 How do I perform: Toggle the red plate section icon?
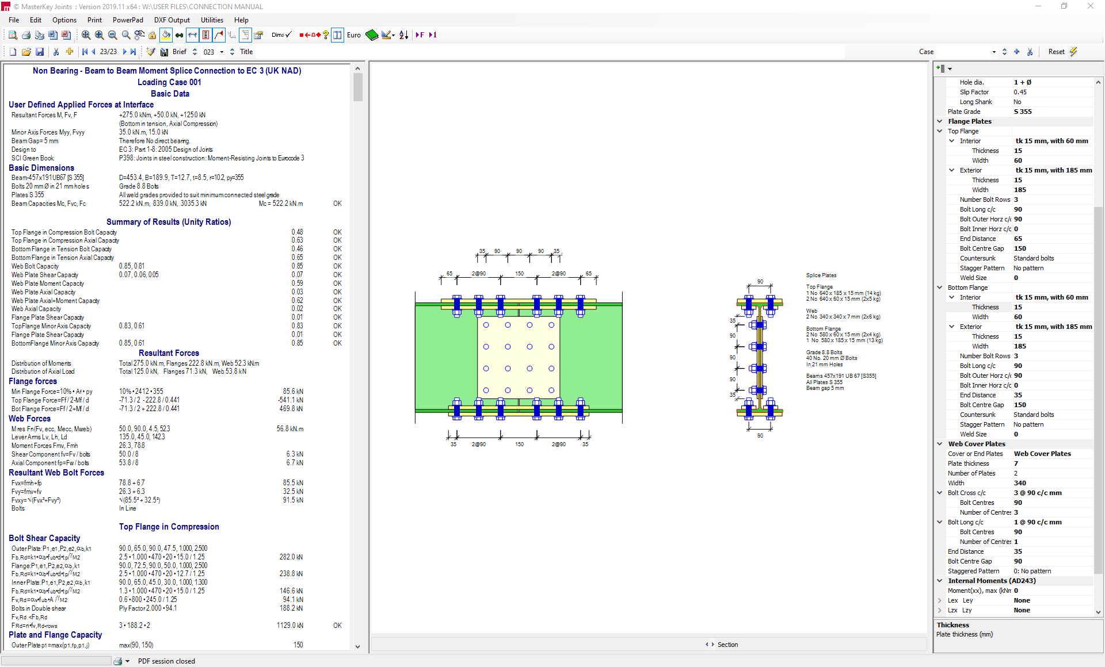tap(205, 35)
